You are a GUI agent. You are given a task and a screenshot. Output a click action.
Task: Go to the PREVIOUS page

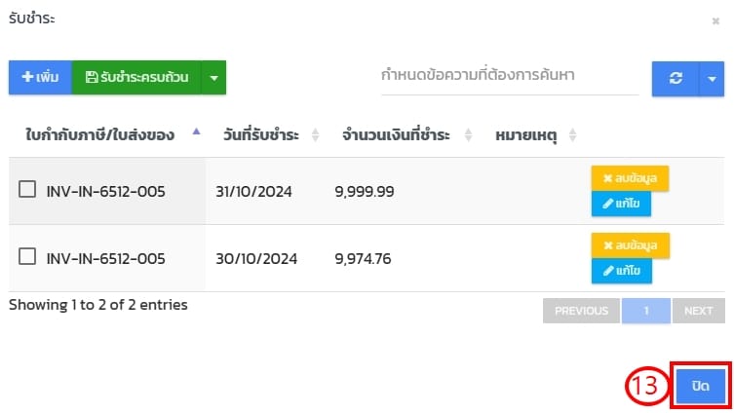point(581,311)
